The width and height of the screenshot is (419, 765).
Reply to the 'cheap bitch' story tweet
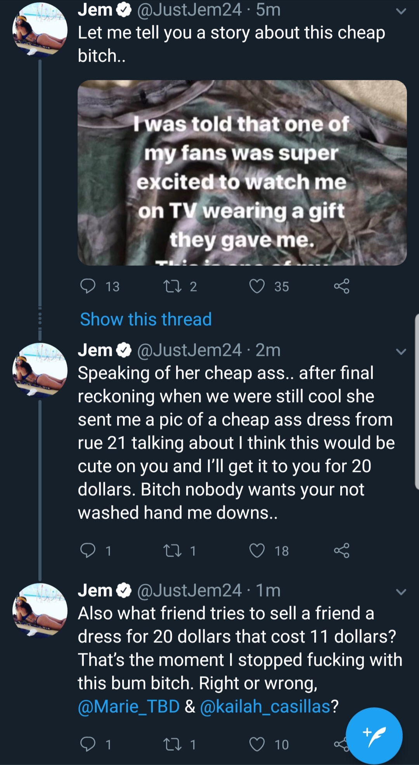[88, 286]
